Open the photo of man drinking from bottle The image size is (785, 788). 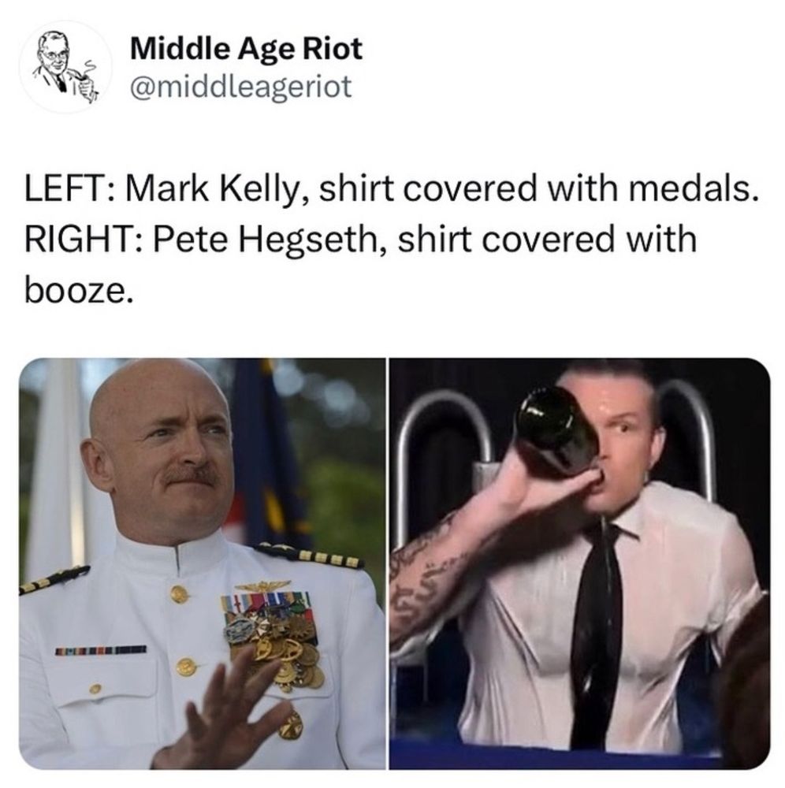tap(579, 563)
